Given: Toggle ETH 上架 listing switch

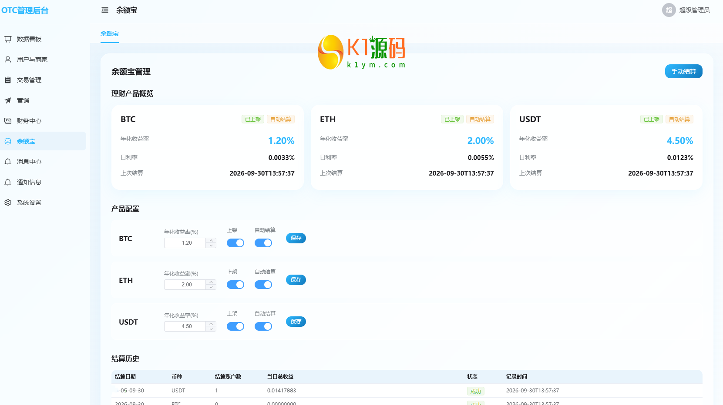Looking at the screenshot, I should [x=235, y=285].
